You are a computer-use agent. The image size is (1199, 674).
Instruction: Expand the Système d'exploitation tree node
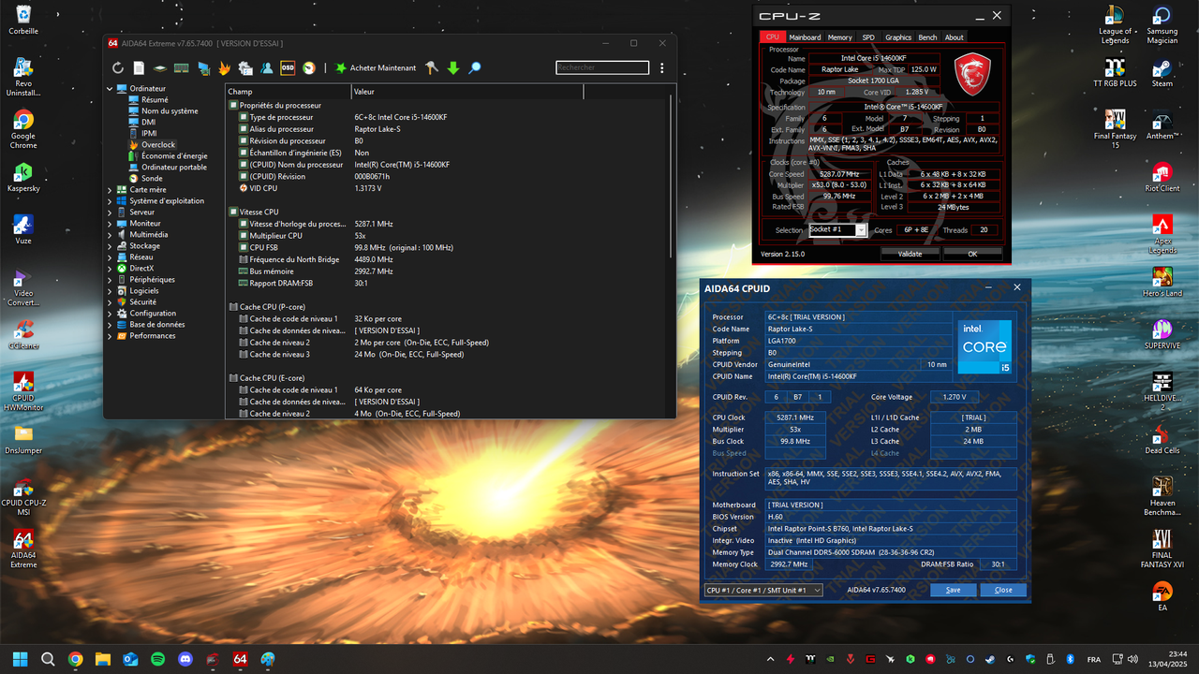pos(111,201)
